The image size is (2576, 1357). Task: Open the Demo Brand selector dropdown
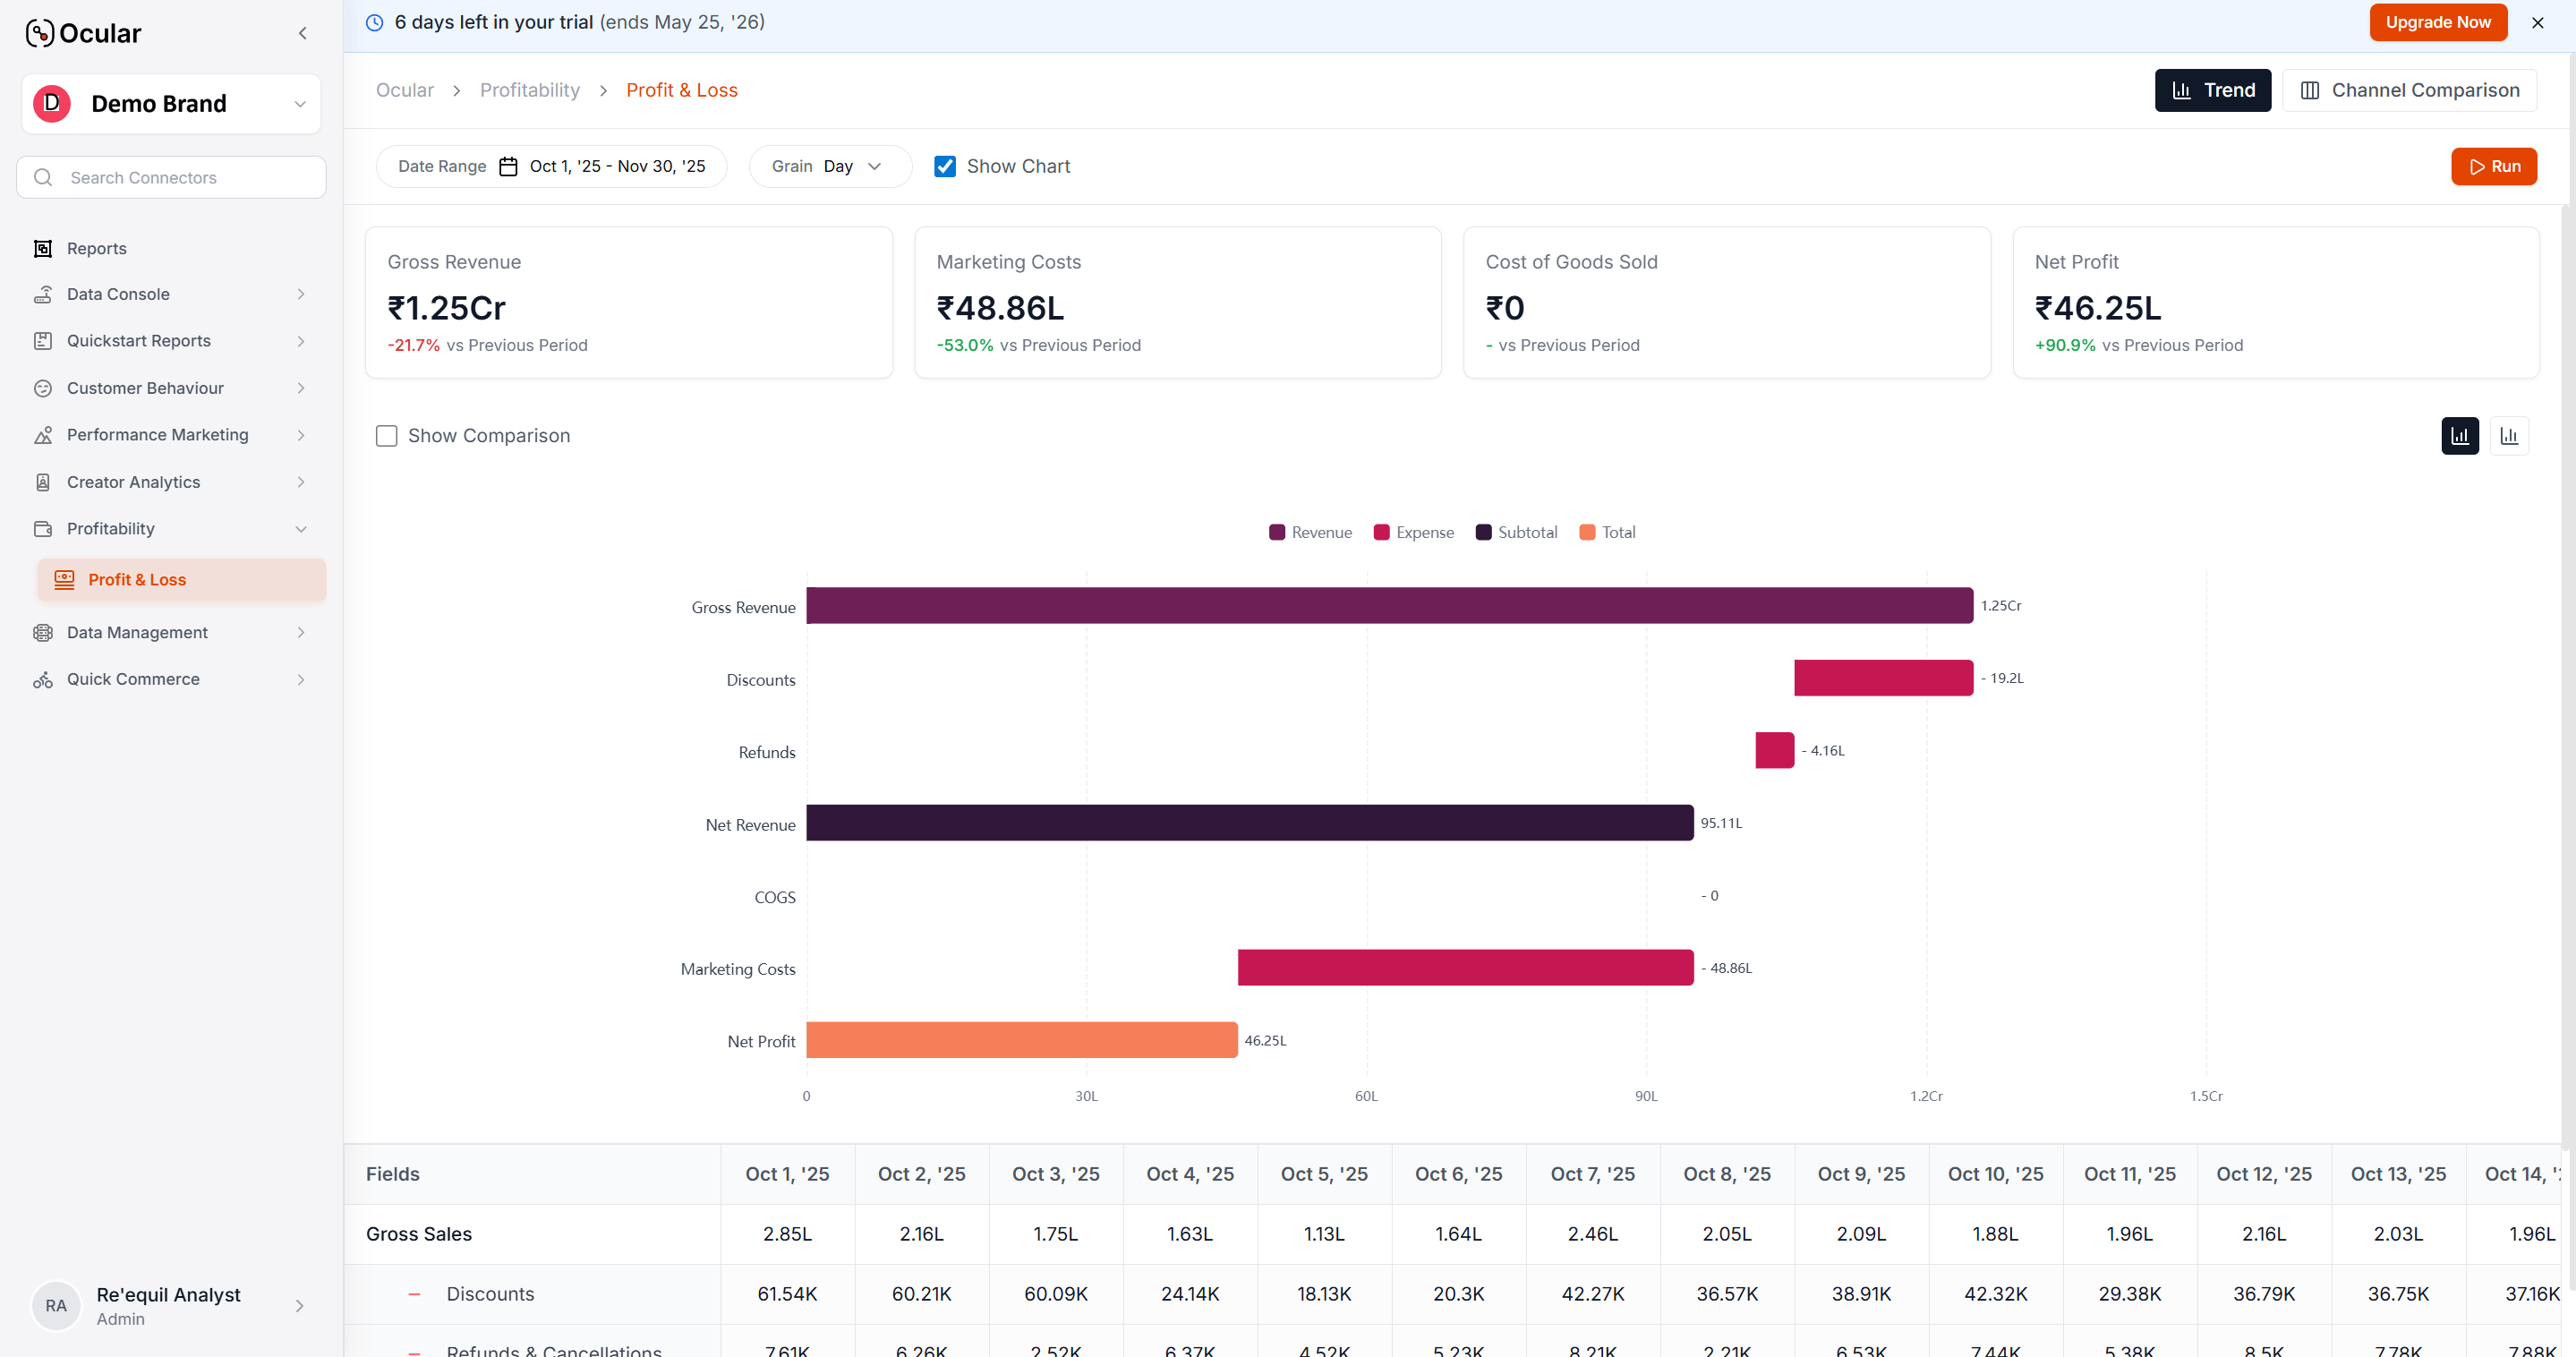[x=172, y=104]
